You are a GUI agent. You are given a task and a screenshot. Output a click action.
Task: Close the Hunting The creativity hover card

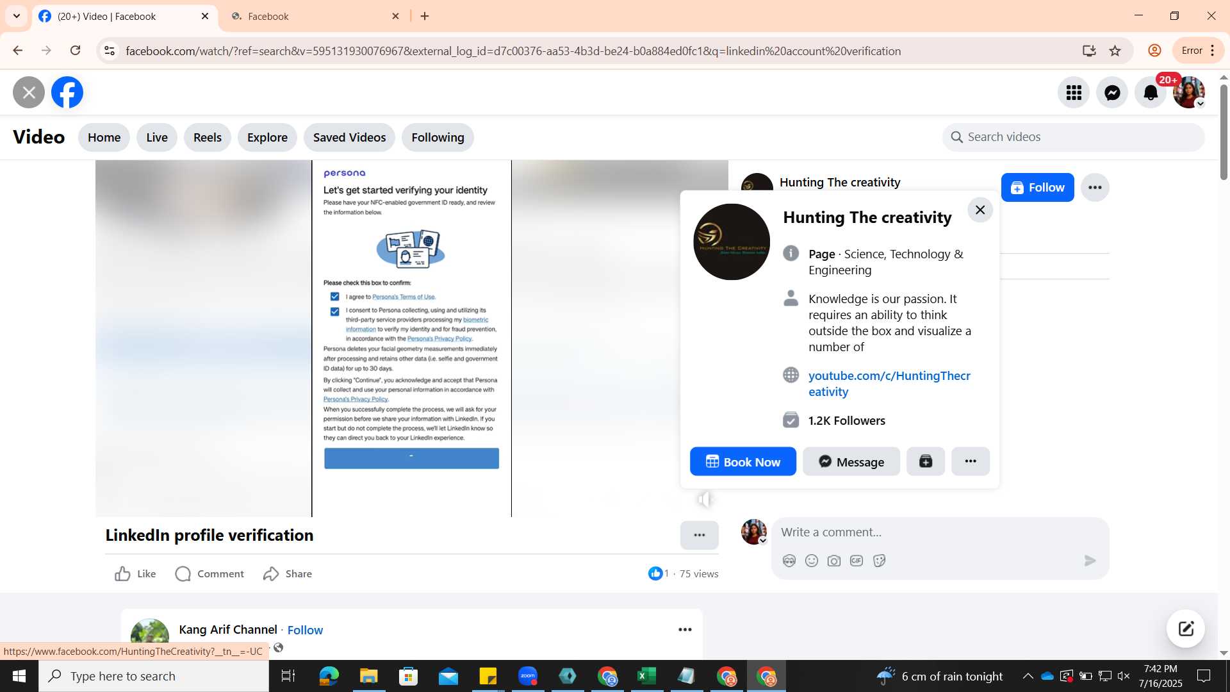tap(980, 210)
